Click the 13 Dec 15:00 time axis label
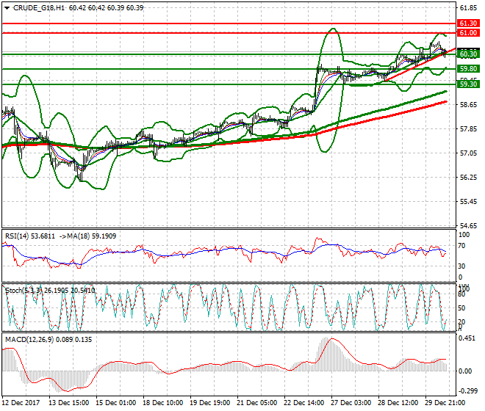 click(x=68, y=403)
